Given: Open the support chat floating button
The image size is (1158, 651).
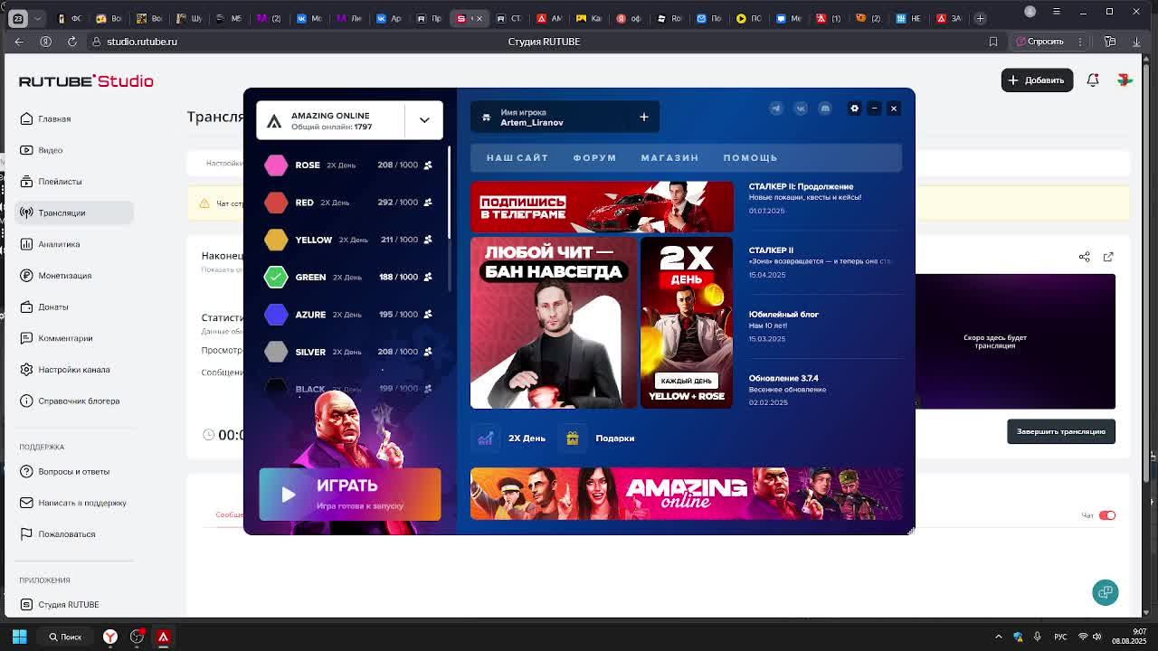Looking at the screenshot, I should click(x=1106, y=592).
